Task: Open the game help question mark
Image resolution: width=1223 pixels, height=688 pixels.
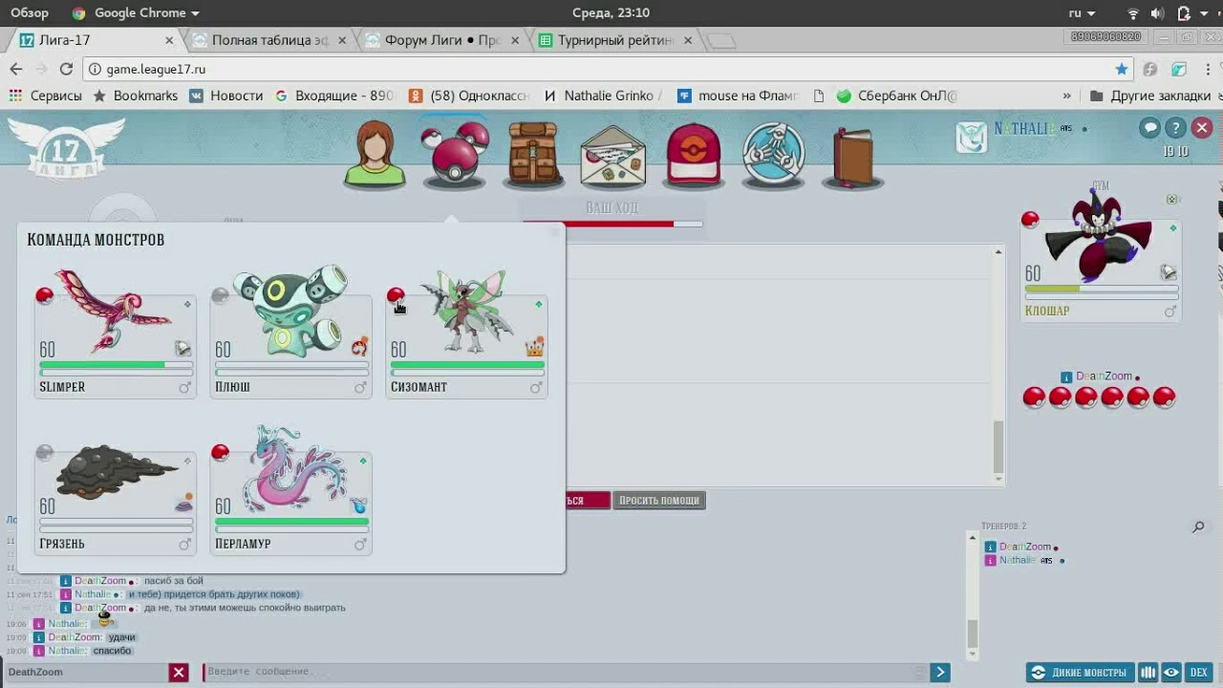Action: [x=1176, y=128]
